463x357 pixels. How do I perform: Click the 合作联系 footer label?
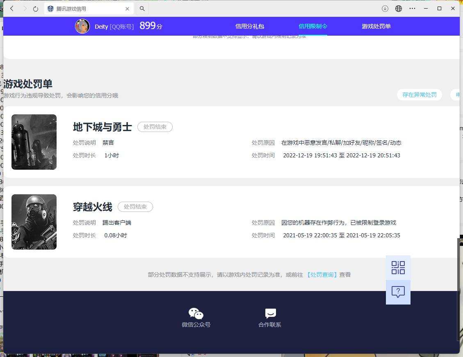coord(269,325)
